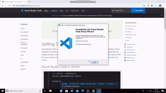Open File Explorer from the taskbar

[51, 91]
